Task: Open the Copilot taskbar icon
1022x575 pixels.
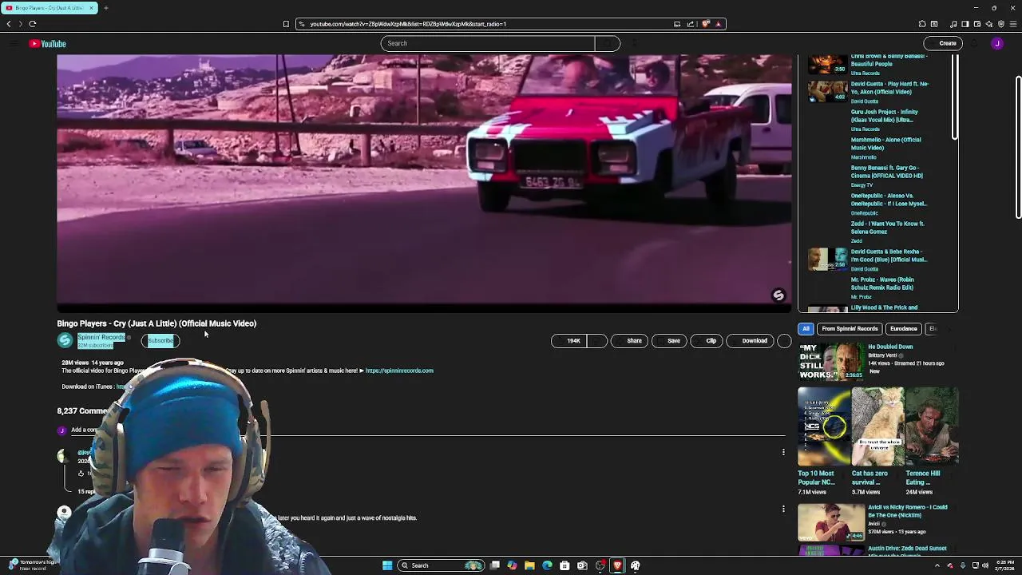Action: [512, 565]
